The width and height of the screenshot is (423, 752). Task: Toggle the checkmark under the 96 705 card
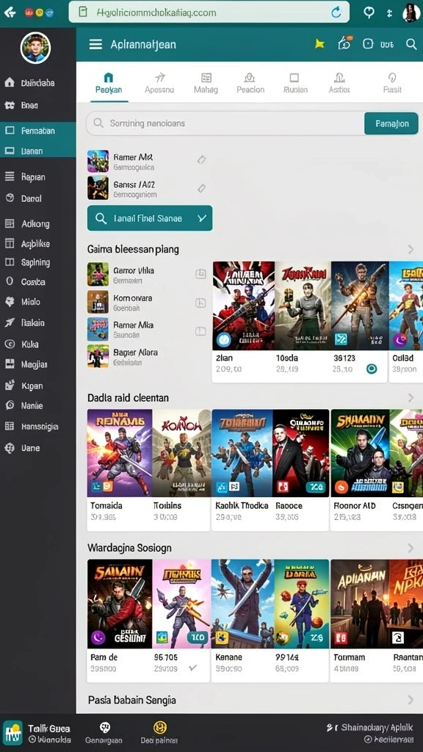pos(193,668)
